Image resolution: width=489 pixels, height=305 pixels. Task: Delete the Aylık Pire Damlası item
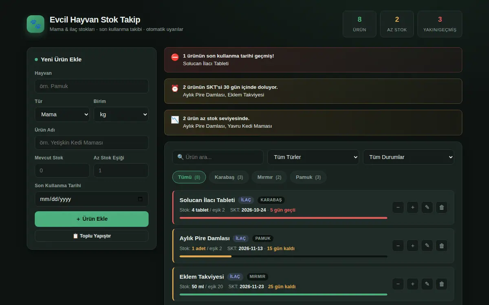442,246
